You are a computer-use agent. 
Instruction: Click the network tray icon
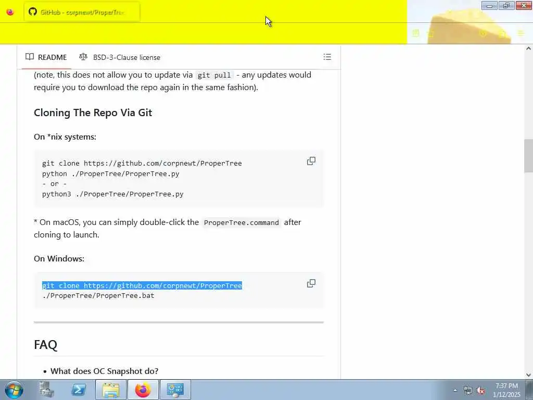468,391
